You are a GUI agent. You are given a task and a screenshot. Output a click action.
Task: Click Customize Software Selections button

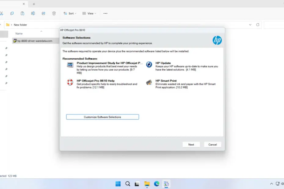102,117
